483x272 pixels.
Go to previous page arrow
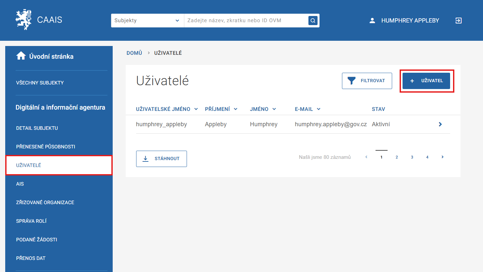click(x=366, y=157)
